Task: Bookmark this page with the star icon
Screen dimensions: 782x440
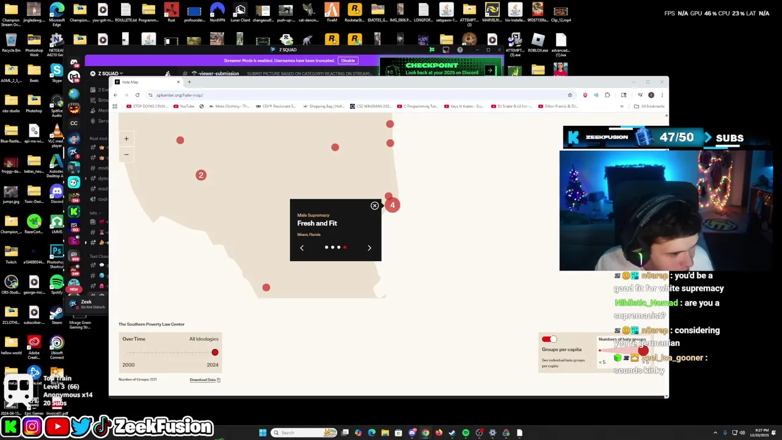Action: 570,95
